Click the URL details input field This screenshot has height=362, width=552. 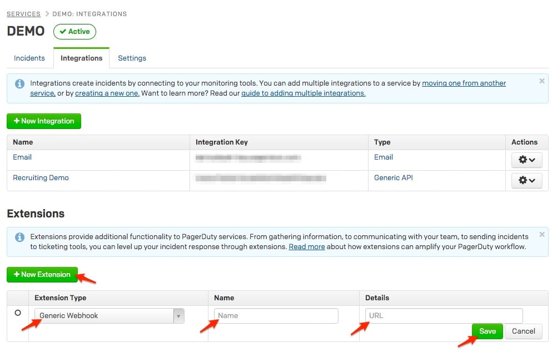(x=444, y=316)
